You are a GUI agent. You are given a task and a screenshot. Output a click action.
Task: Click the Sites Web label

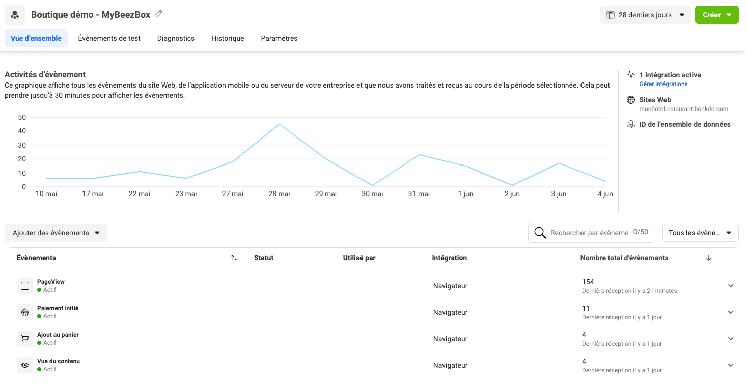pos(655,100)
